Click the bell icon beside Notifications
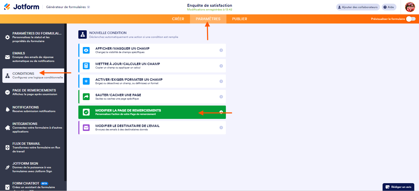 click(8, 109)
